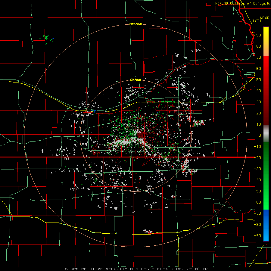Click the "50 NMI" range ring label

pyautogui.click(x=135, y=80)
